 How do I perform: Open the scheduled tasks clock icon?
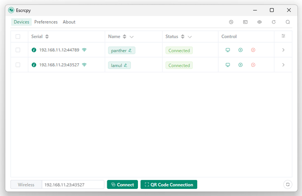(231, 22)
